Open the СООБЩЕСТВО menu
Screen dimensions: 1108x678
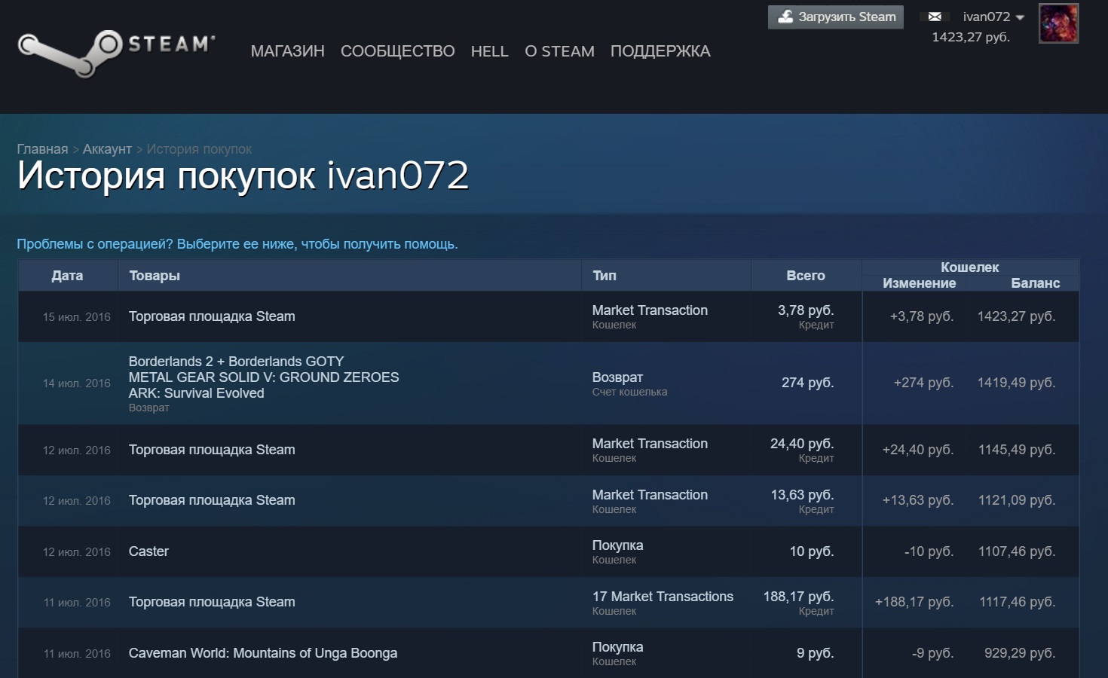[x=397, y=51]
